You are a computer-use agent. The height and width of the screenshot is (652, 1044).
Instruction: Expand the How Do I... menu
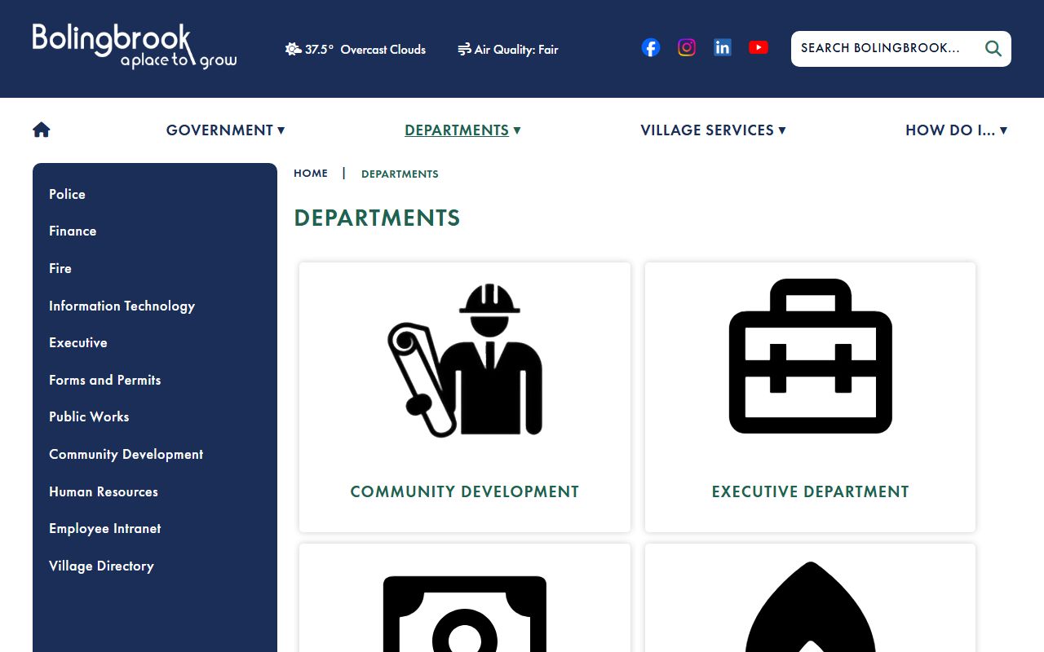[x=957, y=130]
